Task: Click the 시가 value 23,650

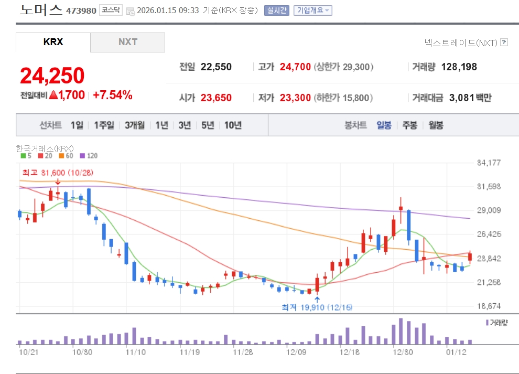Action: tap(216, 98)
